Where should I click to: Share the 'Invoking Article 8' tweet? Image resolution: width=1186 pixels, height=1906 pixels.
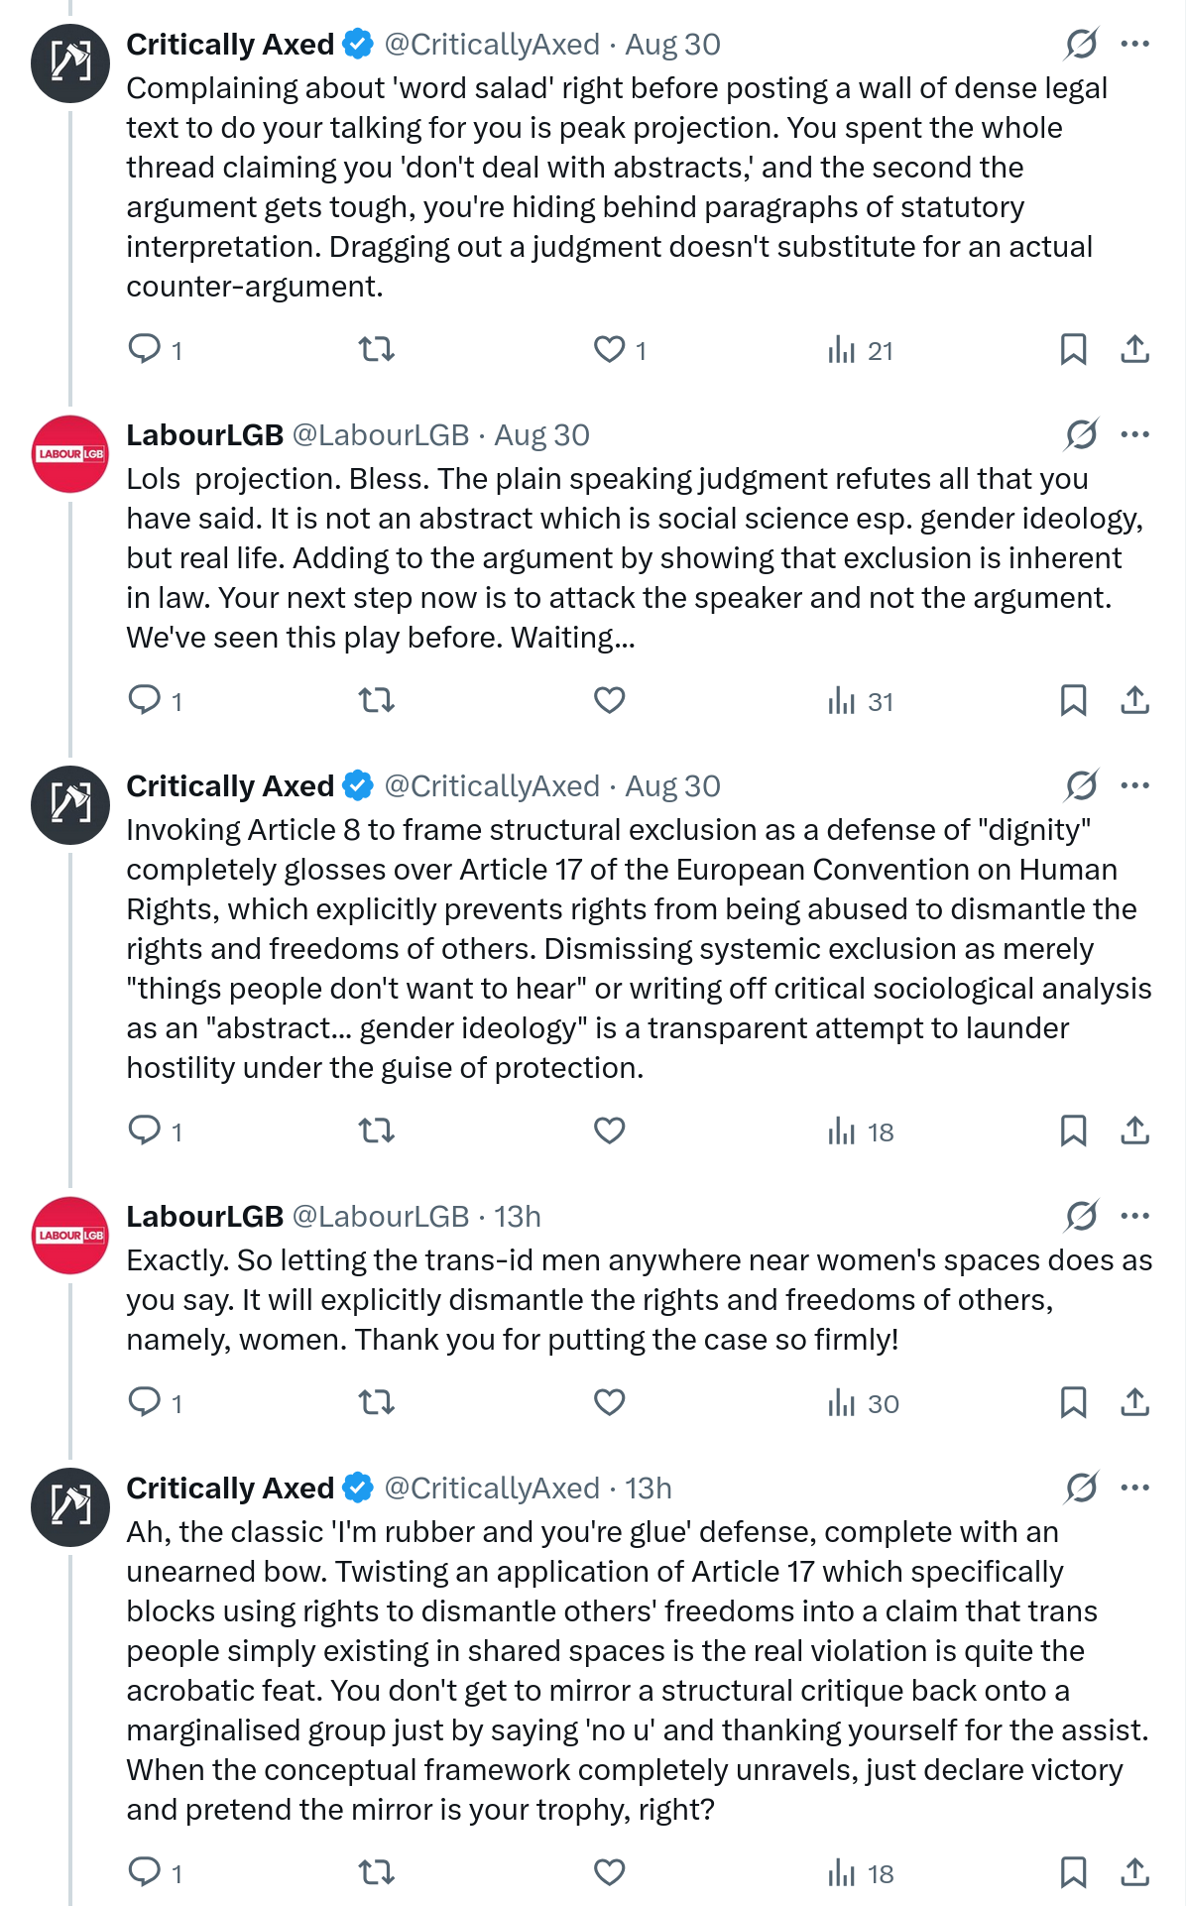click(1134, 1131)
